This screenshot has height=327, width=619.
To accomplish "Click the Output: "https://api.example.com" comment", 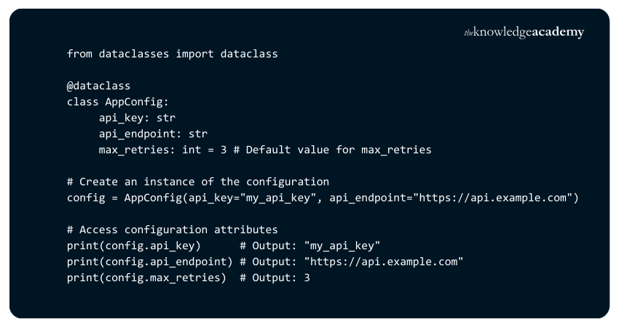I will point(352,262).
